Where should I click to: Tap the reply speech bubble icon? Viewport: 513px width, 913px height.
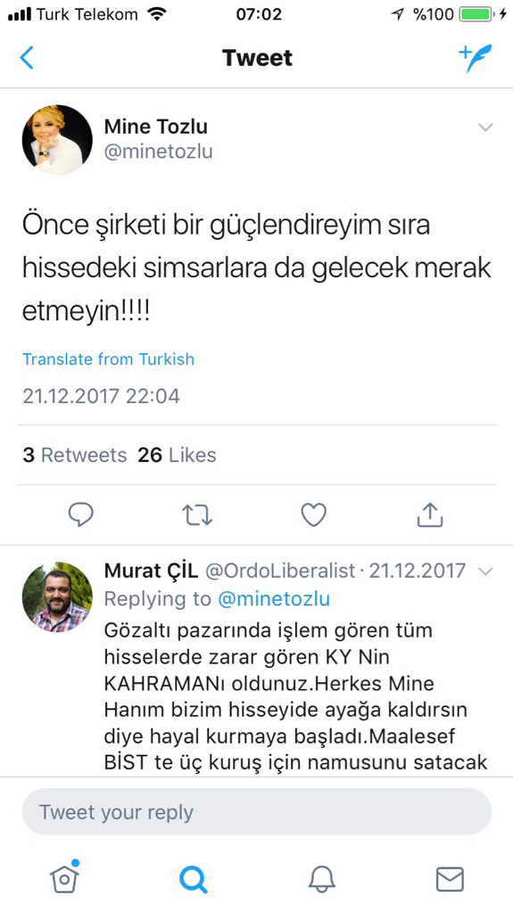click(x=80, y=514)
